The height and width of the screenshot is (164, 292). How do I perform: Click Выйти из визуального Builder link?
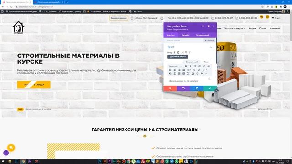[x=115, y=11]
